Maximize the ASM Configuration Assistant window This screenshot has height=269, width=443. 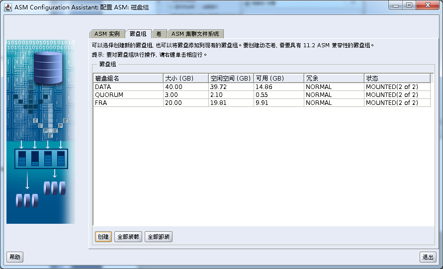pyautogui.click(x=409, y=5)
